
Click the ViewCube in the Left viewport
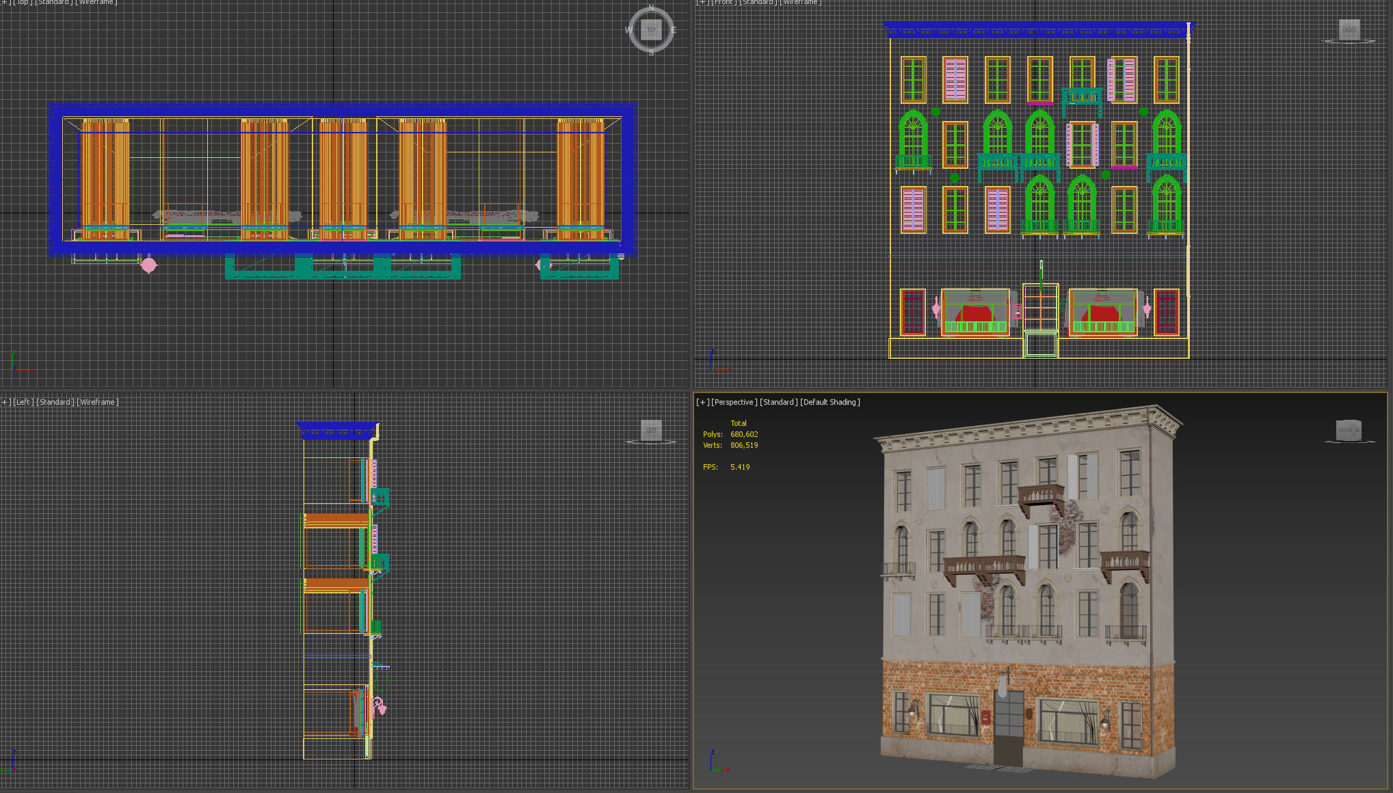[x=651, y=431]
